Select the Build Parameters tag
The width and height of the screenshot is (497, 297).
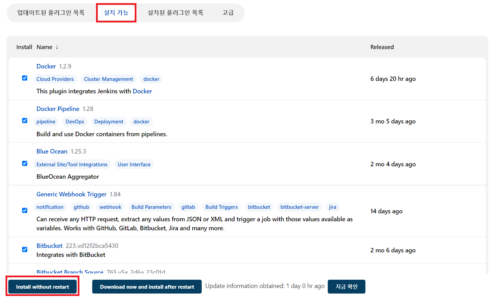[151, 207]
